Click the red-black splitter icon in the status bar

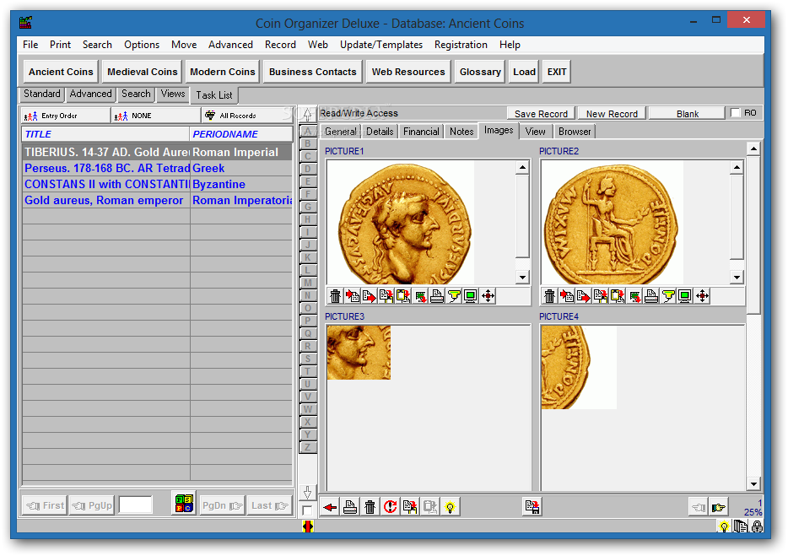point(308,526)
